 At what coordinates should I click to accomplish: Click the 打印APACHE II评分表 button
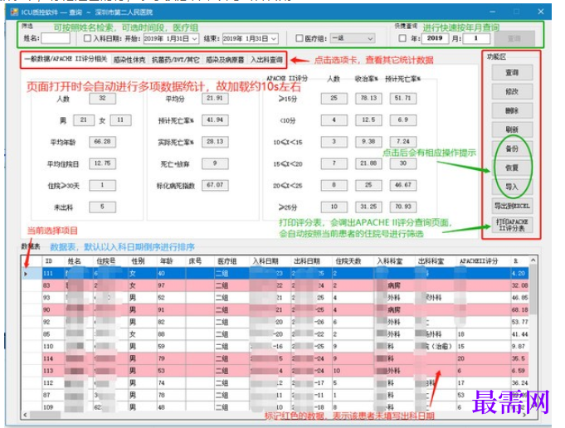(x=512, y=225)
